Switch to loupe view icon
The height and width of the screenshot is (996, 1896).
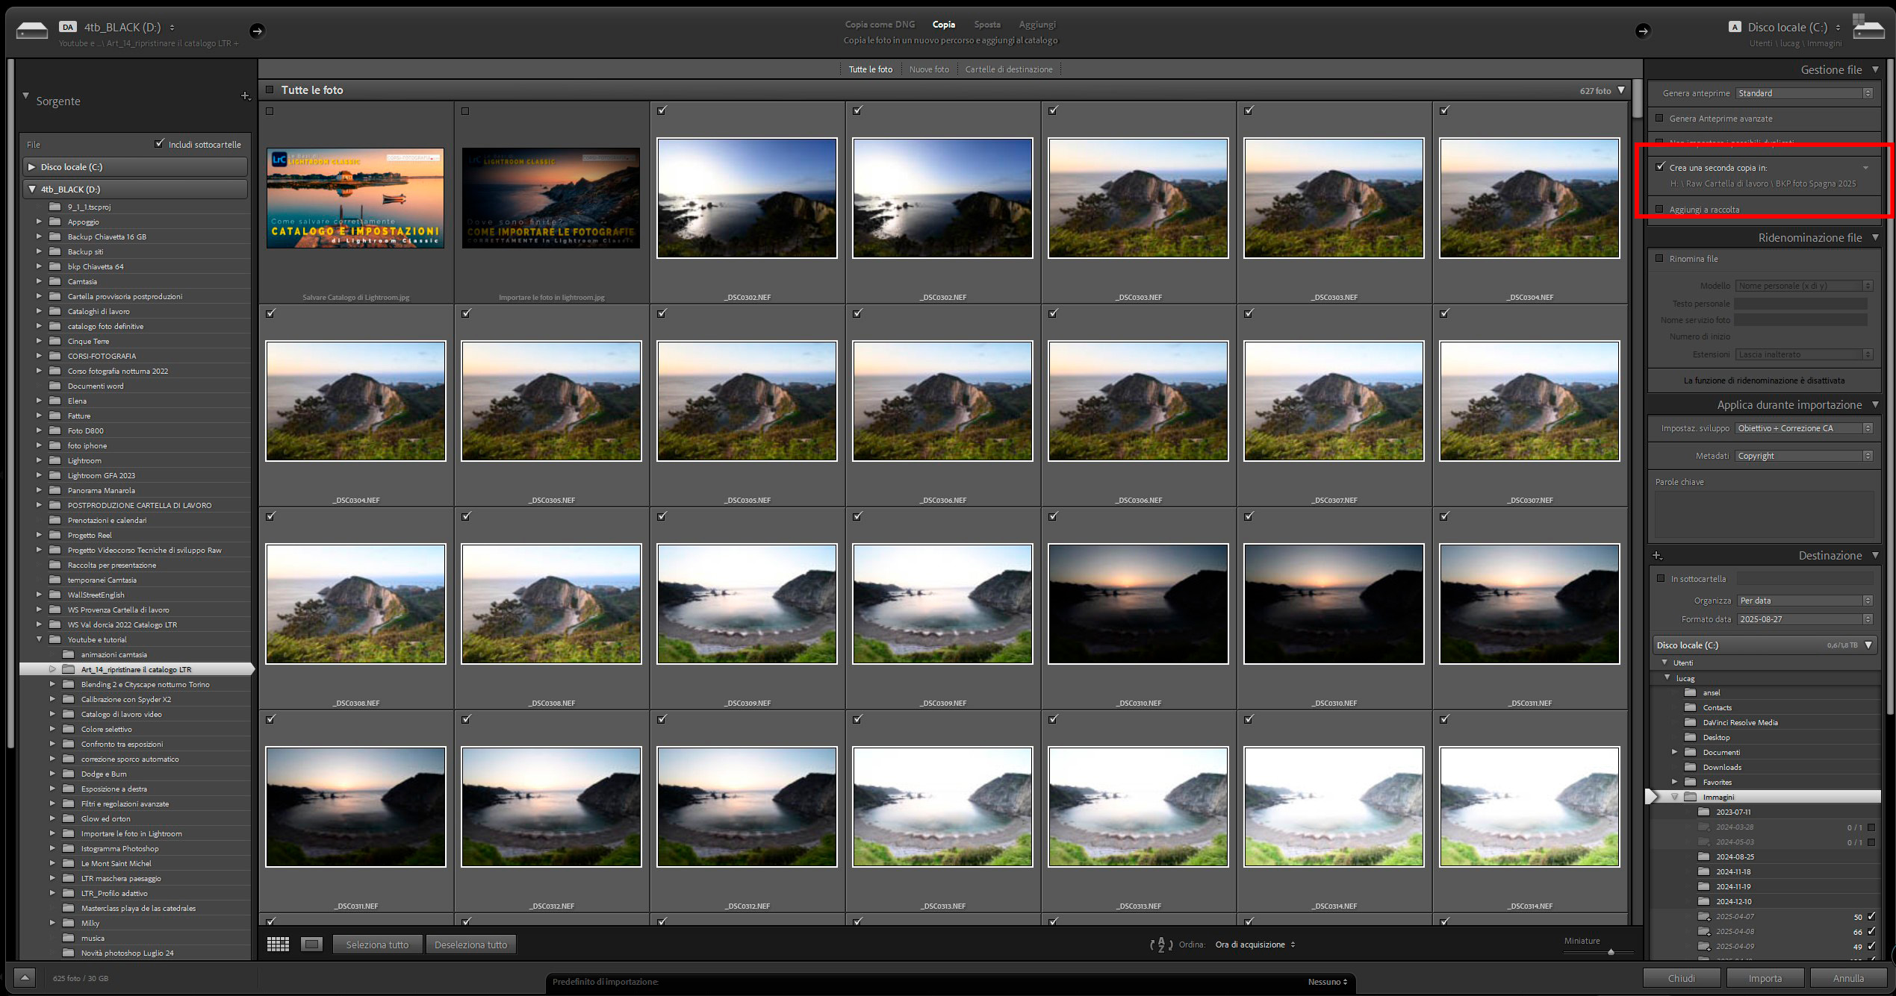(x=311, y=945)
